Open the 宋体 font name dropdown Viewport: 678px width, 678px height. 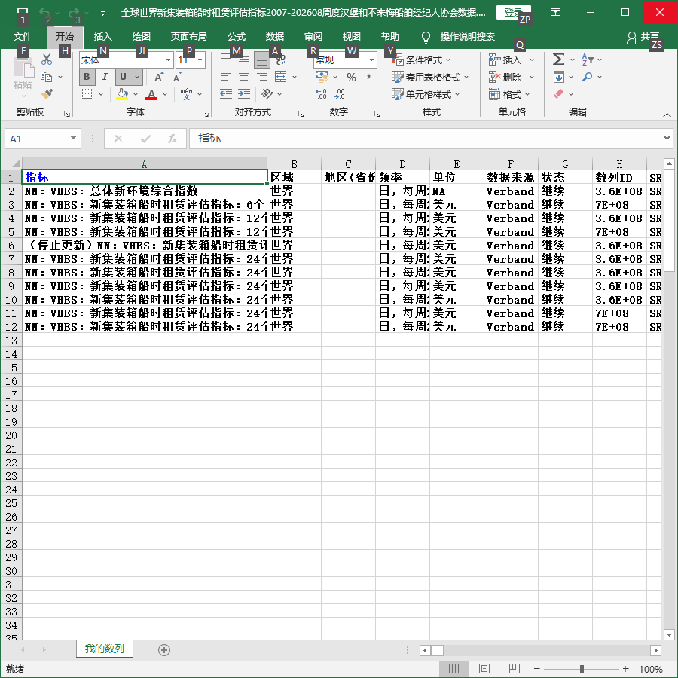pyautogui.click(x=168, y=60)
